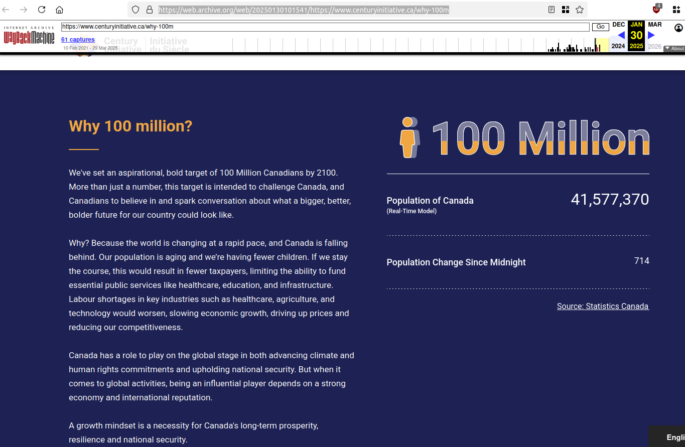Open Source: Statistics Canada link
685x447 pixels.
pos(603,306)
